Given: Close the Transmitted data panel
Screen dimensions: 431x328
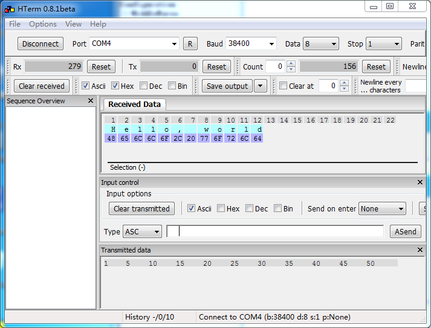Looking at the screenshot, I should 420,249.
